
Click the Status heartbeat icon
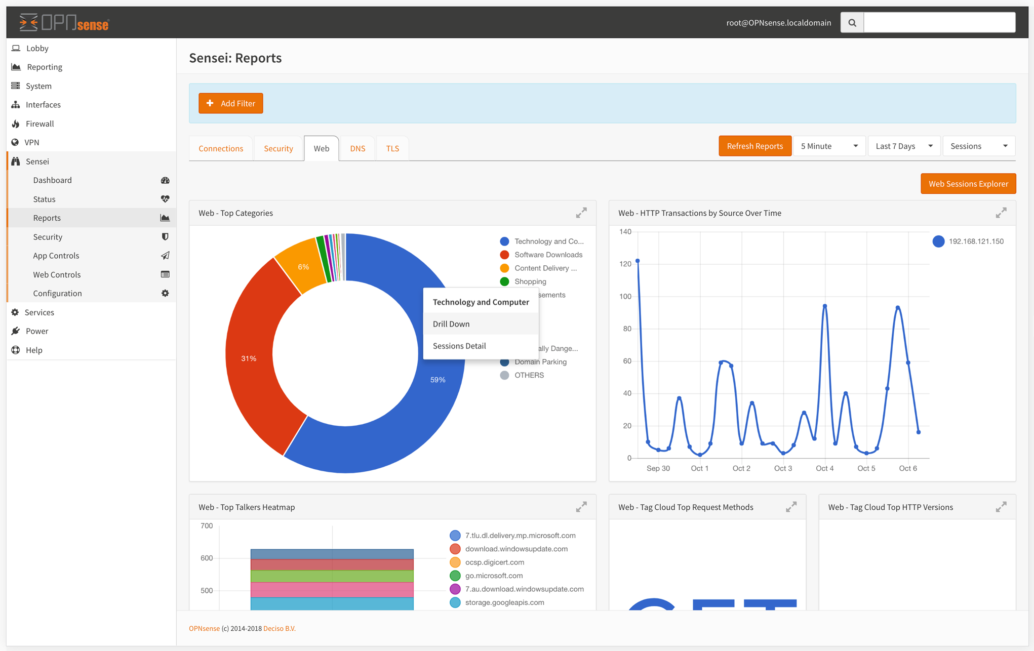tap(165, 199)
